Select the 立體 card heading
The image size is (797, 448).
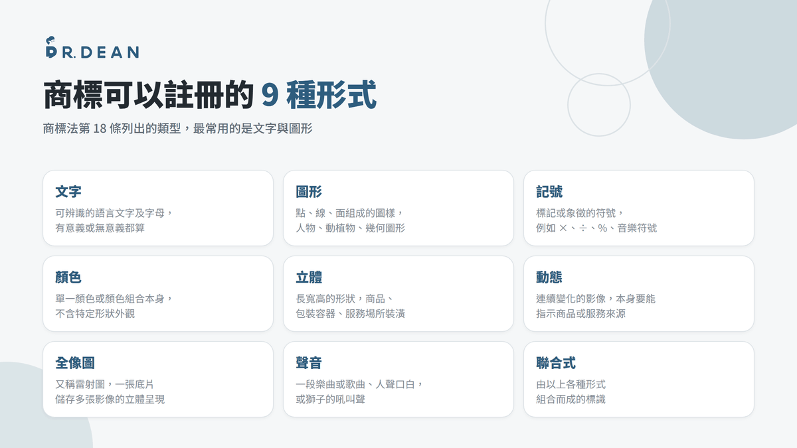309,277
